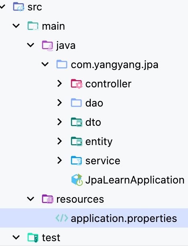Collapse the resources folder
Image resolution: width=188 pixels, height=246 pixels.
(x=31, y=199)
